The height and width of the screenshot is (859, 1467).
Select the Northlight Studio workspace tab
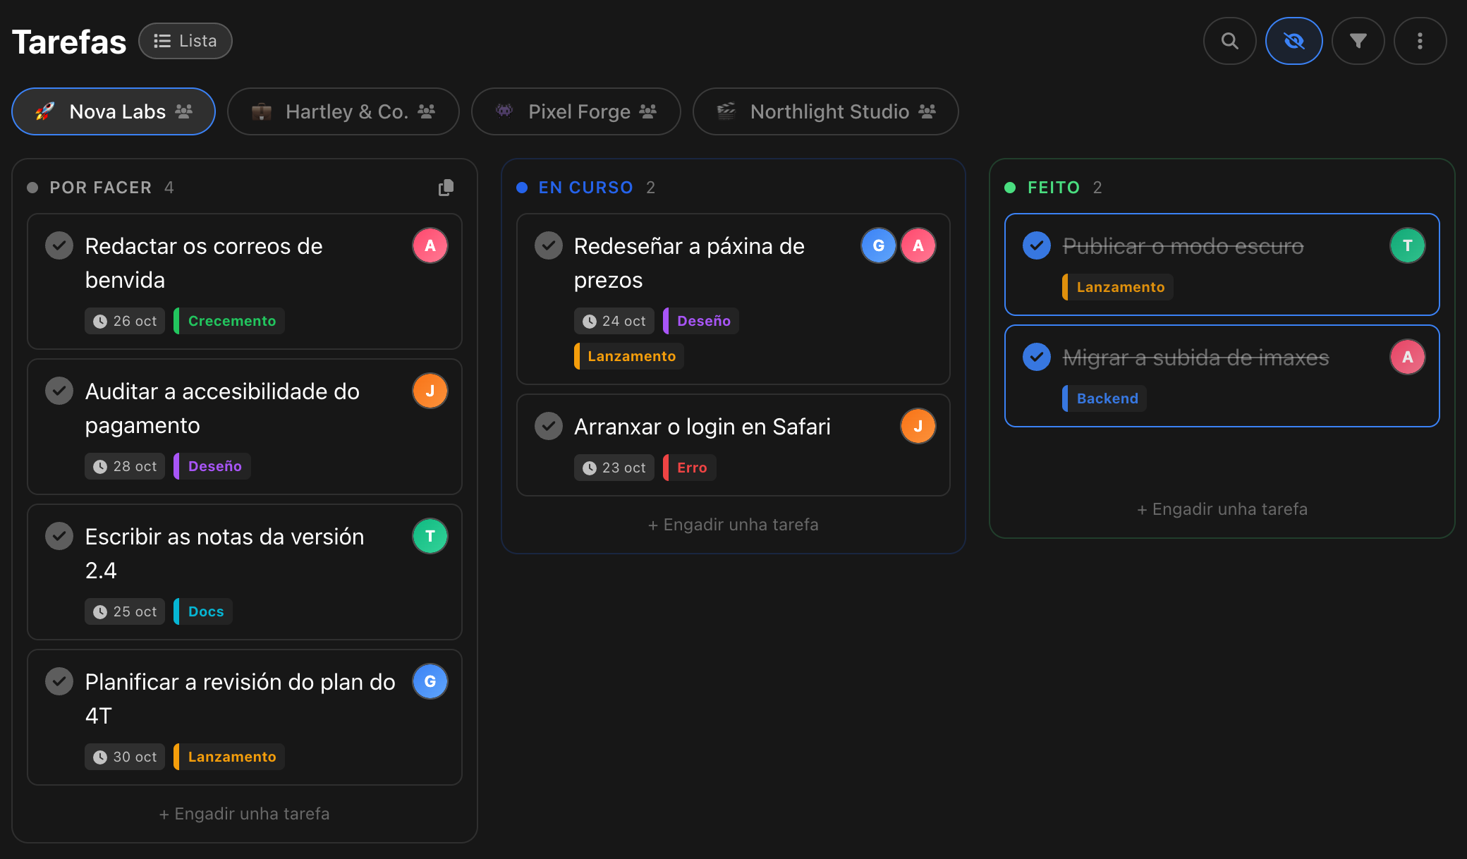click(x=826, y=111)
